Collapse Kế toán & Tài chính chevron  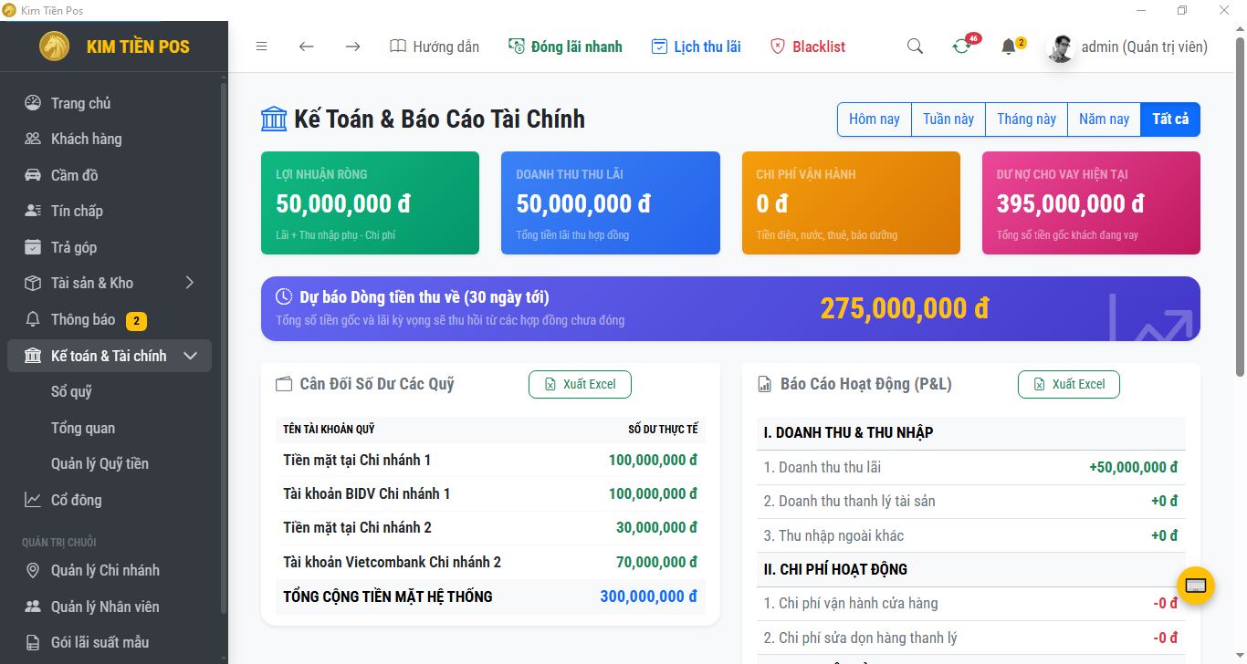(190, 356)
